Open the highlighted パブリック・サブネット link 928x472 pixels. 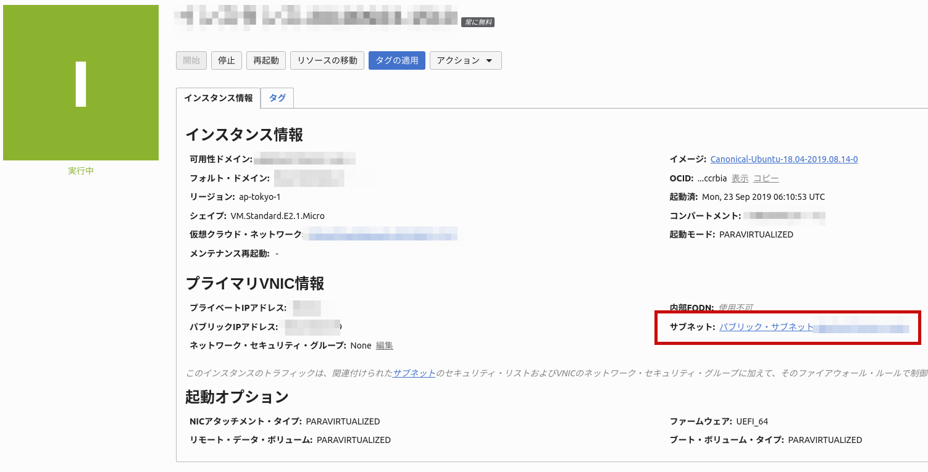pyautogui.click(x=766, y=327)
